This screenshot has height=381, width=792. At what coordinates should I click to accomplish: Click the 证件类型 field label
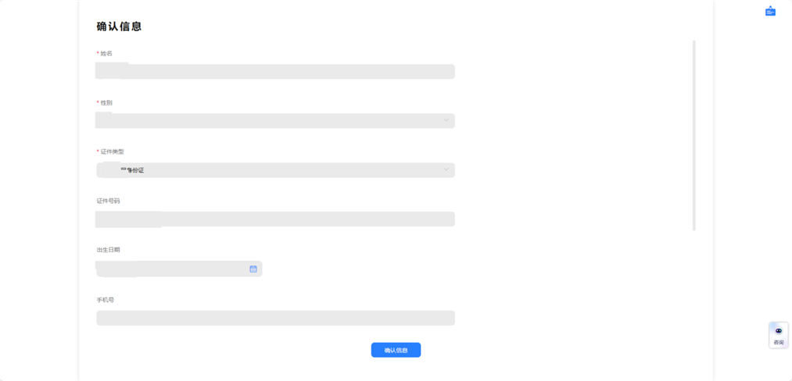pyautogui.click(x=112, y=151)
